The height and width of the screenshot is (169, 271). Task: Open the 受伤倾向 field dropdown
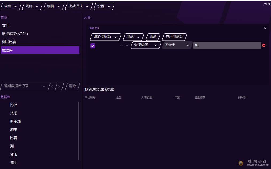(x=146, y=45)
